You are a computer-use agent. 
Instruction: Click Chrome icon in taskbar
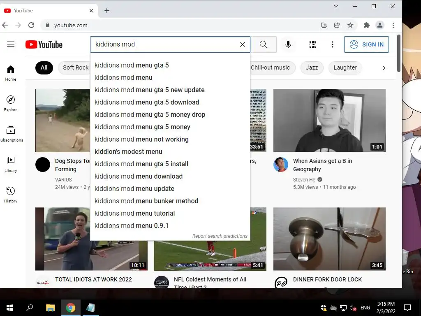click(x=70, y=308)
